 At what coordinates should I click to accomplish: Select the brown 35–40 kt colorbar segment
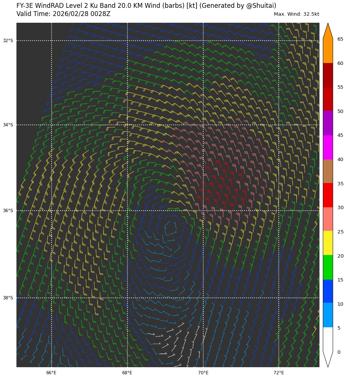[328, 171]
